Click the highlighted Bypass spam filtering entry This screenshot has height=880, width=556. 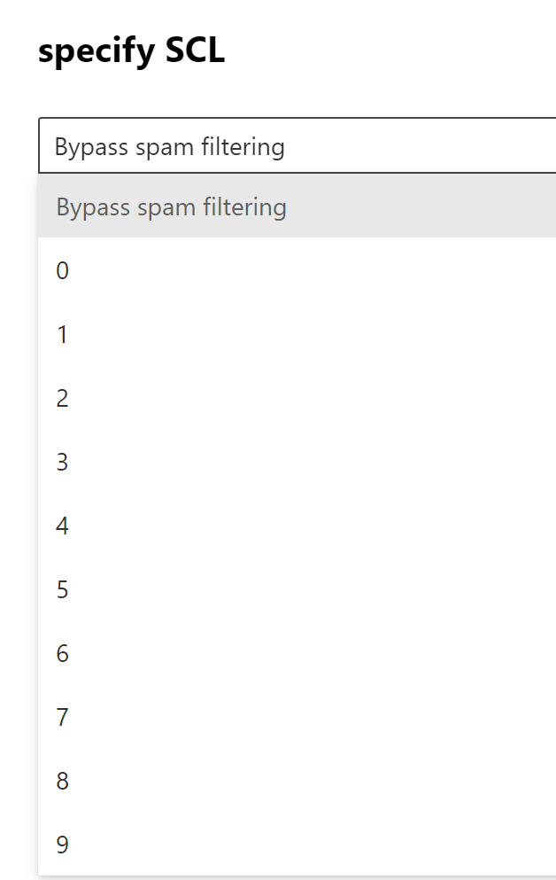(171, 206)
